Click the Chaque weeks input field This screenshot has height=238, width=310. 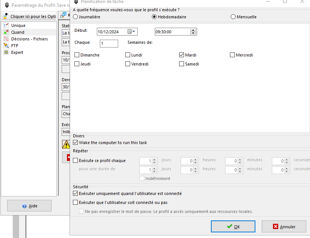pyautogui.click(x=109, y=44)
